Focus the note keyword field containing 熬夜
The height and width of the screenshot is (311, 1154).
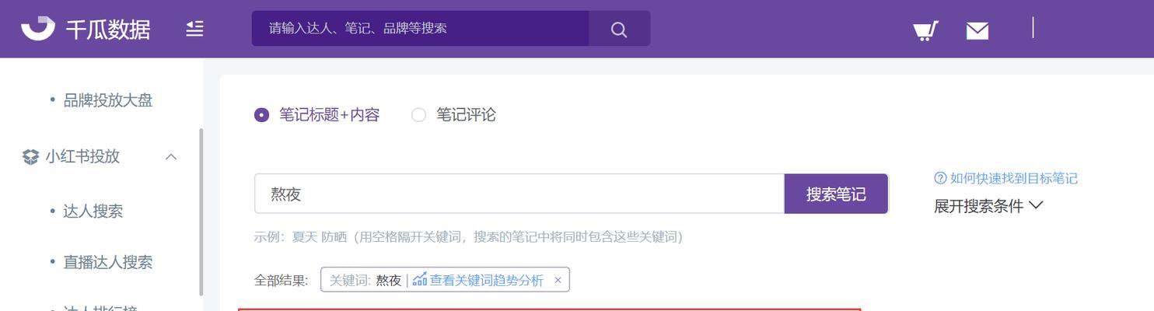tap(519, 194)
